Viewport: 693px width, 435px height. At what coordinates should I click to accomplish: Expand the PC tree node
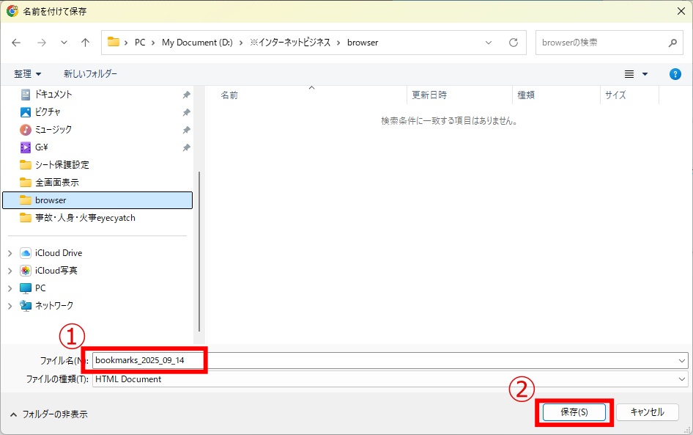[x=10, y=288]
